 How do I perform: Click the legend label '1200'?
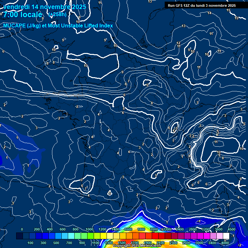[x=102, y=229]
